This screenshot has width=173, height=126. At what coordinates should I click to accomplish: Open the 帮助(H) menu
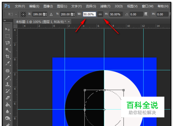[x=163, y=6]
